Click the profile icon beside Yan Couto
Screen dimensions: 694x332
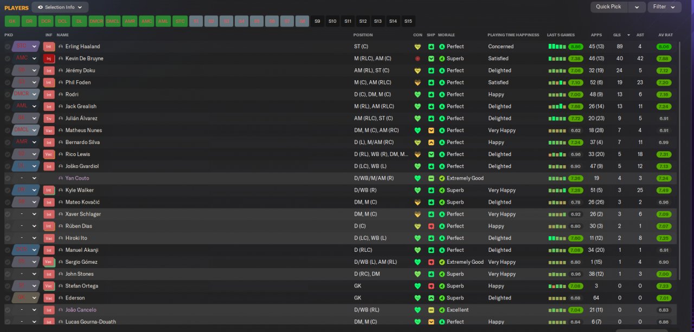tap(61, 178)
